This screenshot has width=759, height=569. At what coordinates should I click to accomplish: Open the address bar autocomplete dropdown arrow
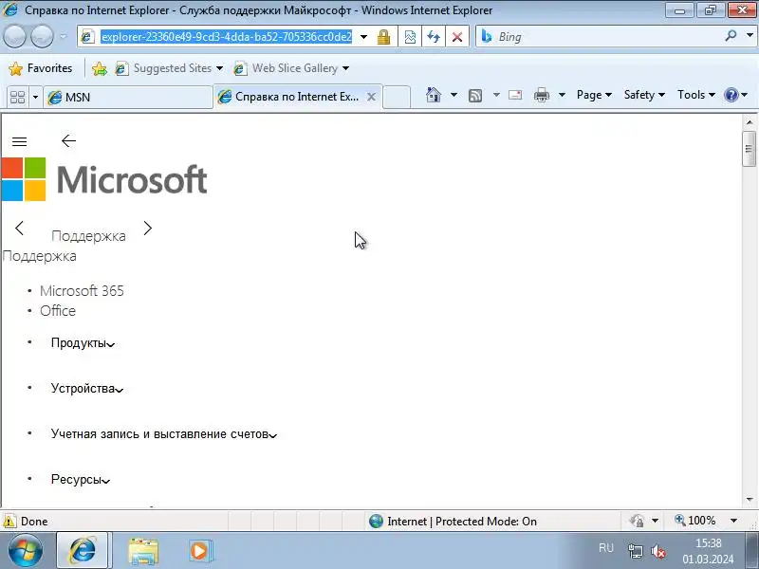point(364,37)
